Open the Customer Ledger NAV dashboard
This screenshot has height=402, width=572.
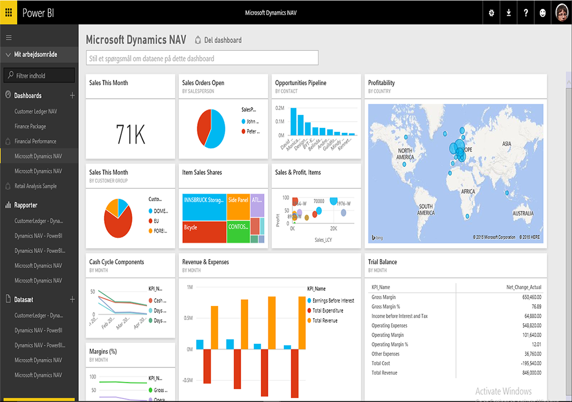pyautogui.click(x=36, y=112)
